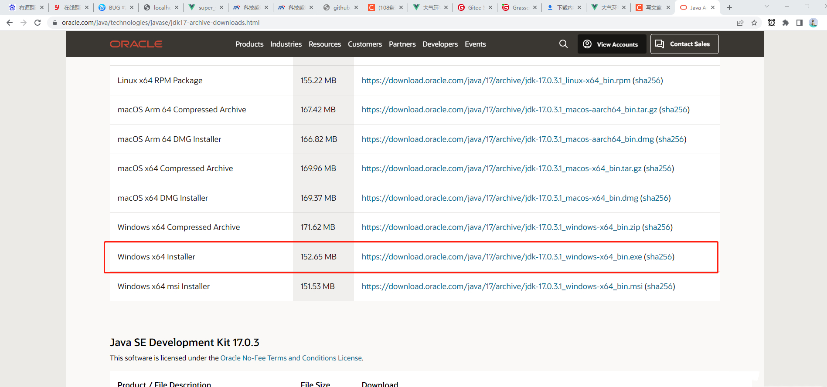Download the windows-x64_bin.exe installer link
This screenshot has height=387, width=827.
502,257
